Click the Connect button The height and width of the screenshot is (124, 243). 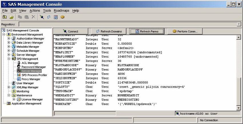(x=71, y=31)
